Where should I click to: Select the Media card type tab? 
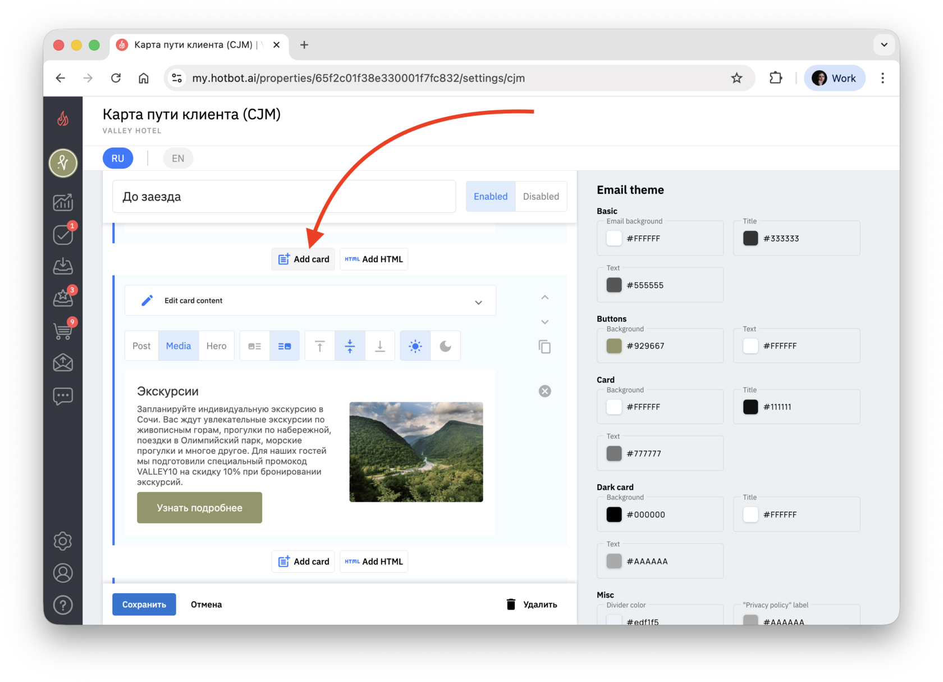click(178, 346)
